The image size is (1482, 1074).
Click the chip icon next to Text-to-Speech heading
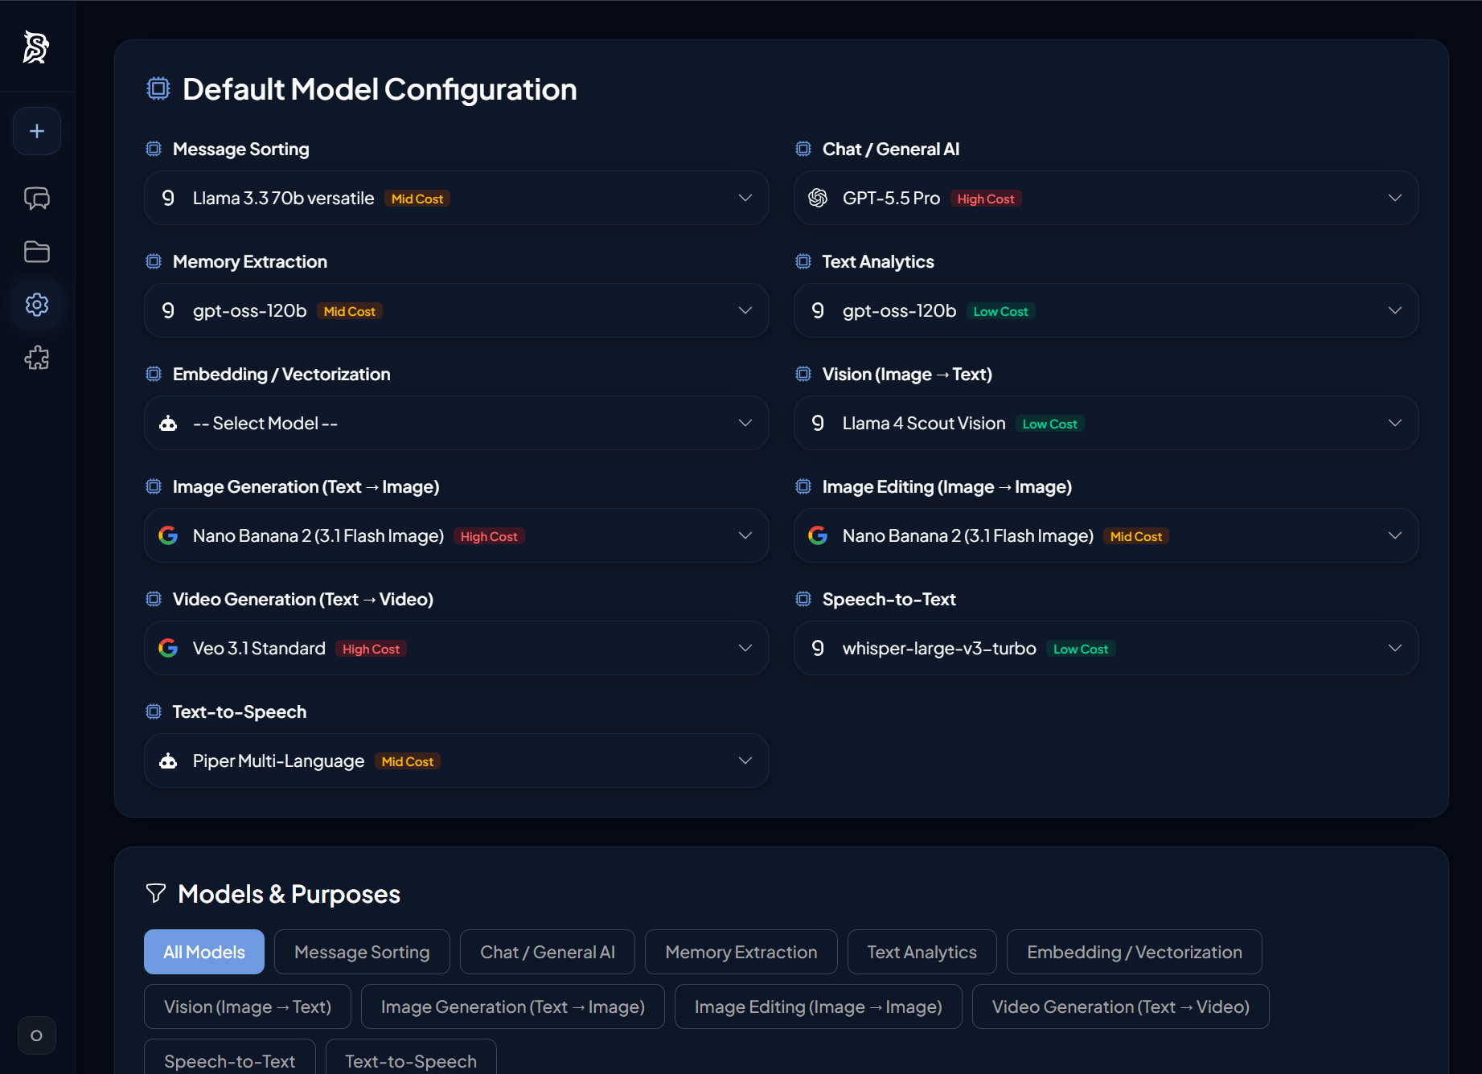tap(154, 711)
